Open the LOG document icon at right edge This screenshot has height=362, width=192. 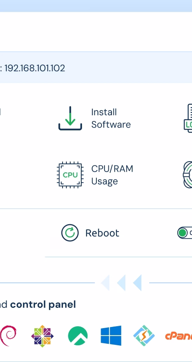188,118
